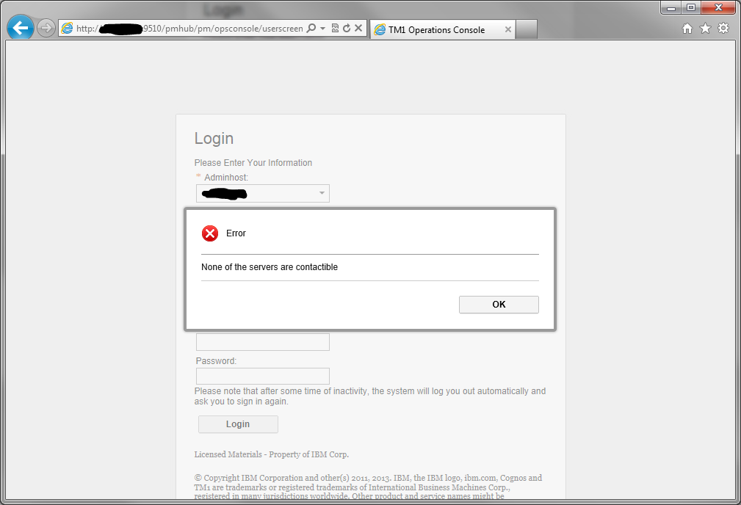Screen dimensions: 741x505
Task: Click the Login button
Action: tap(238, 424)
